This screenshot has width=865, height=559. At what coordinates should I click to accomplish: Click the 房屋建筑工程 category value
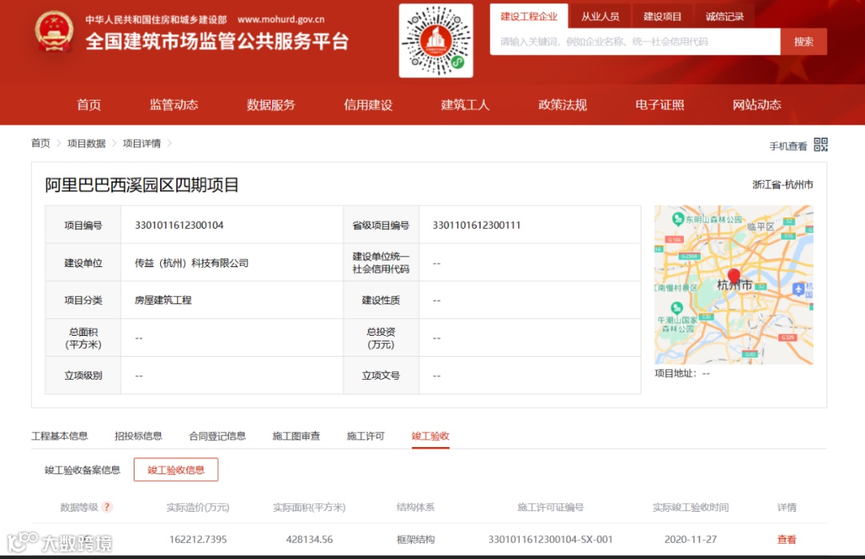[x=163, y=300]
